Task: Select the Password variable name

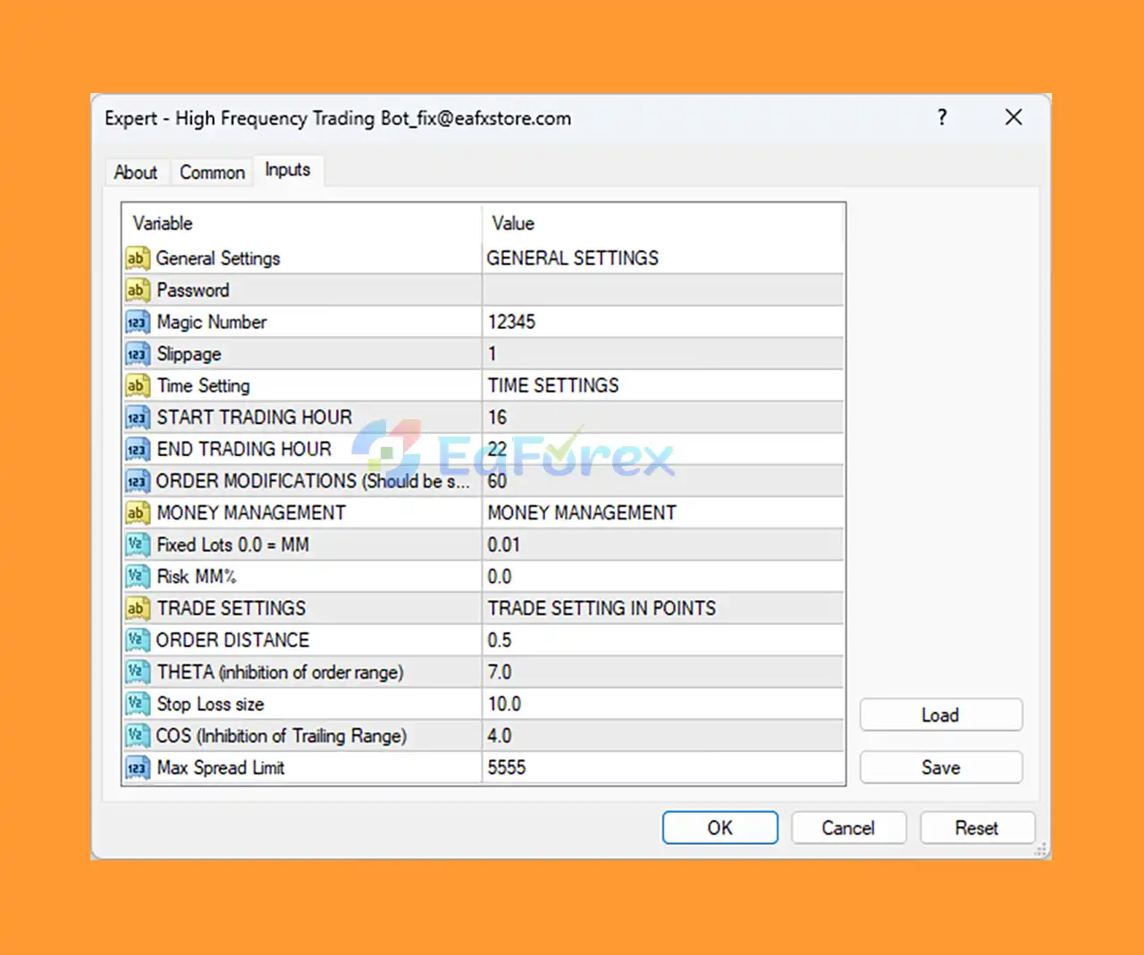Action: (x=193, y=291)
